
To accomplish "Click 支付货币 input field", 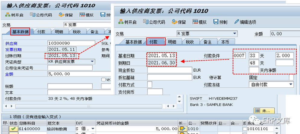I will tap(155, 92).
